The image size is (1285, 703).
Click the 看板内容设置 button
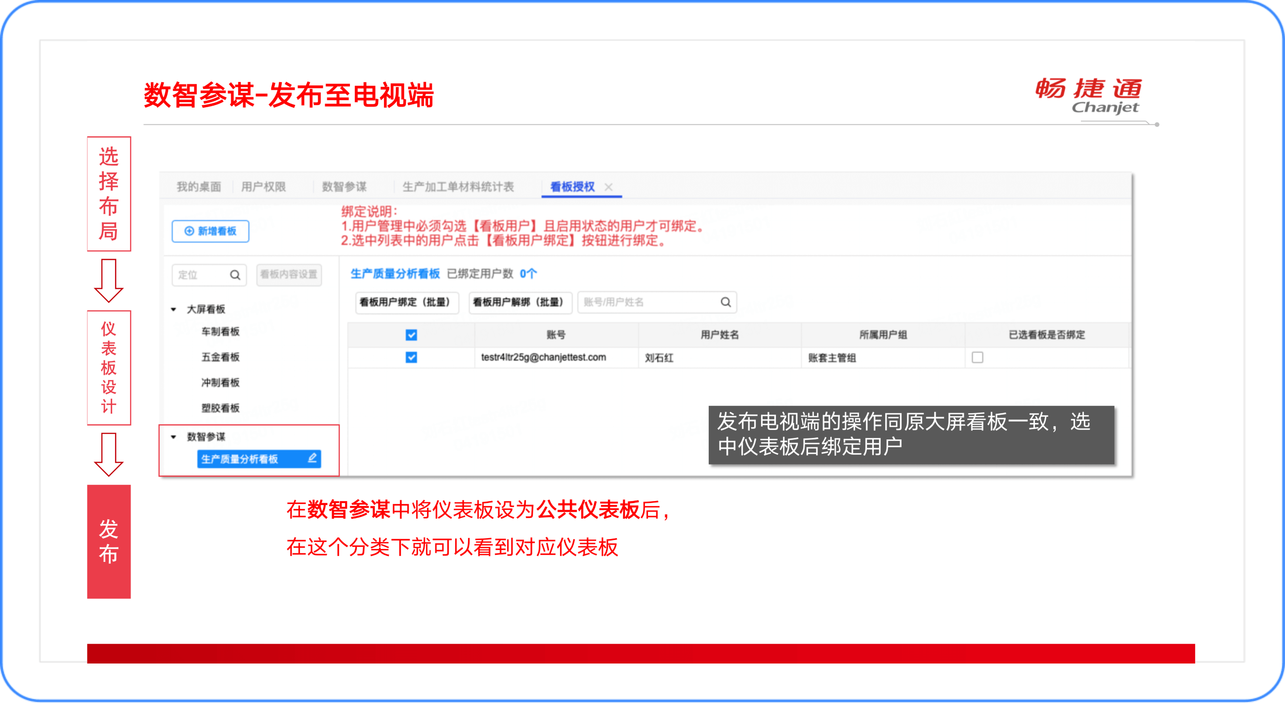[289, 274]
